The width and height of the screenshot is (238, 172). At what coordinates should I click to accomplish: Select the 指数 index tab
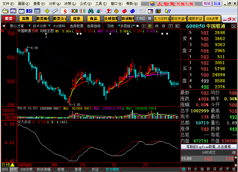[x=26, y=19]
